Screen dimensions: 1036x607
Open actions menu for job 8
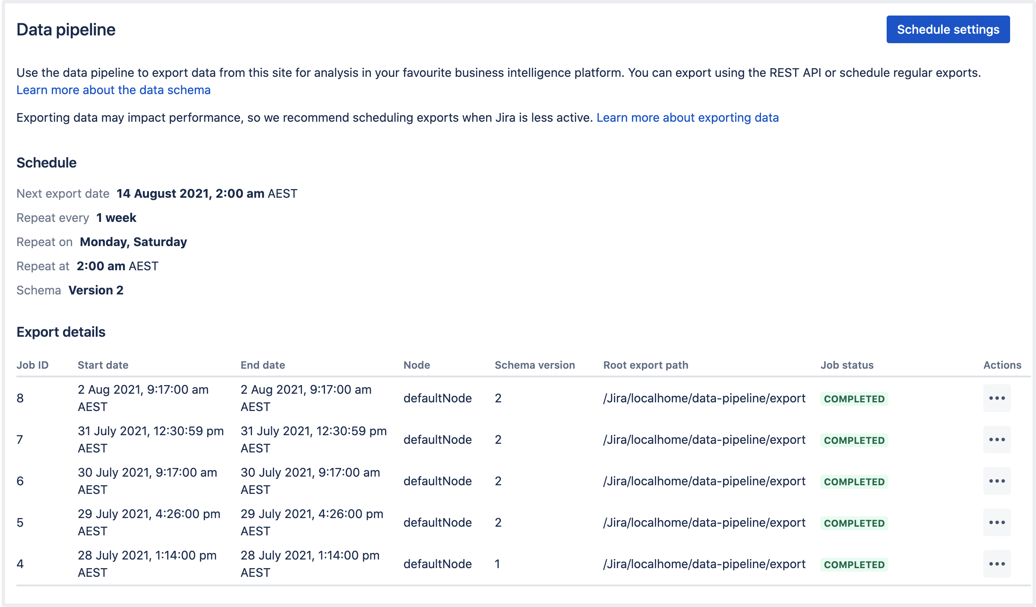997,398
